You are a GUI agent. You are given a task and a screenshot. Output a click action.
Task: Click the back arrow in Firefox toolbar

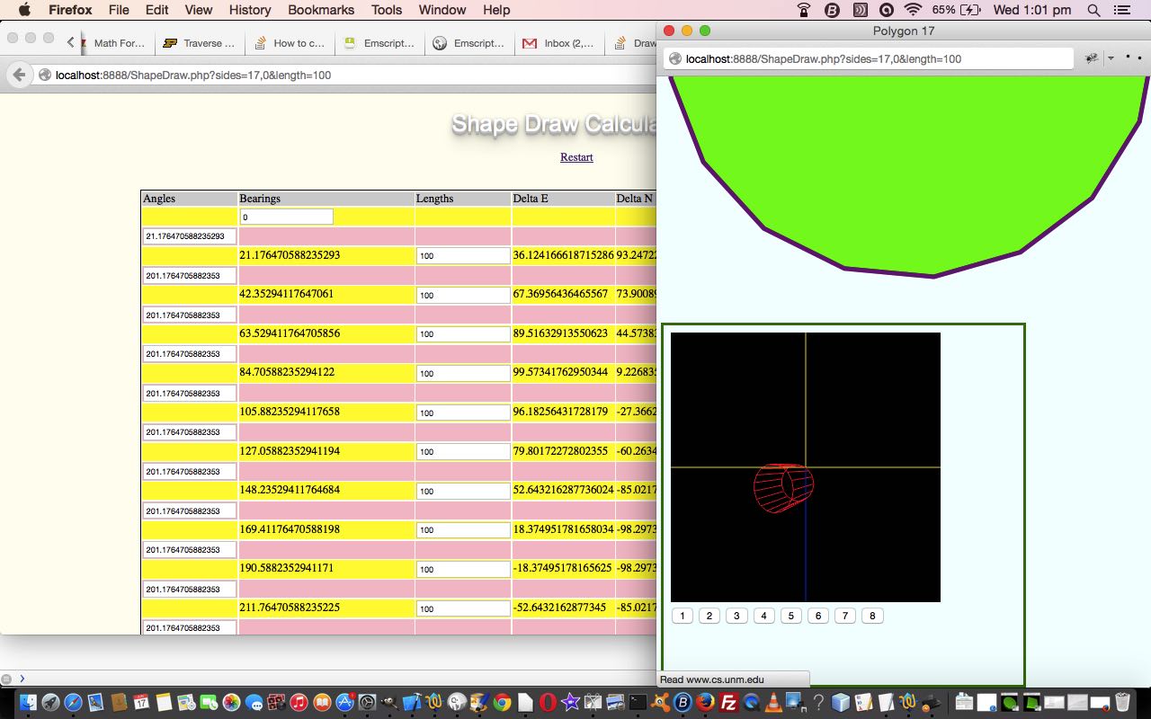point(18,75)
